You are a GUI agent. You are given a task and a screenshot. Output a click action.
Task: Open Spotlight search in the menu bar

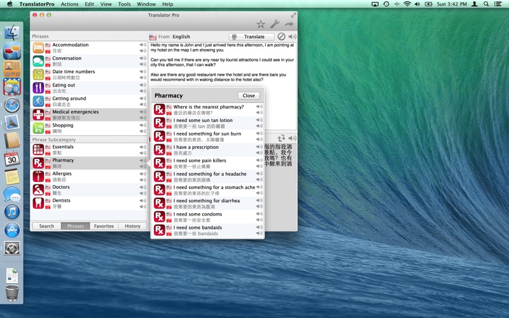pyautogui.click(x=487, y=4)
